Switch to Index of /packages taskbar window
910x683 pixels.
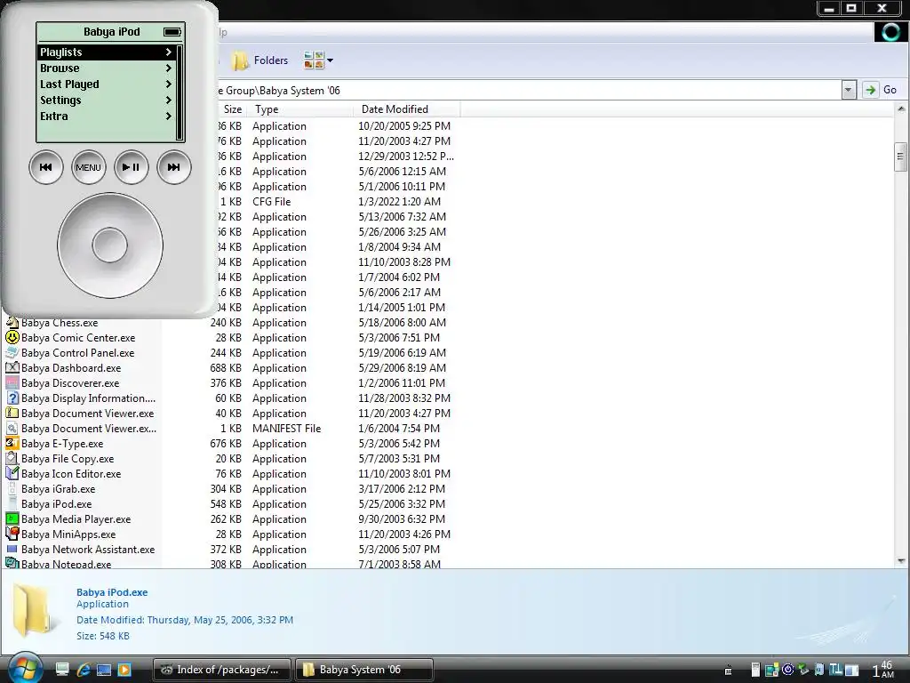tap(221, 670)
